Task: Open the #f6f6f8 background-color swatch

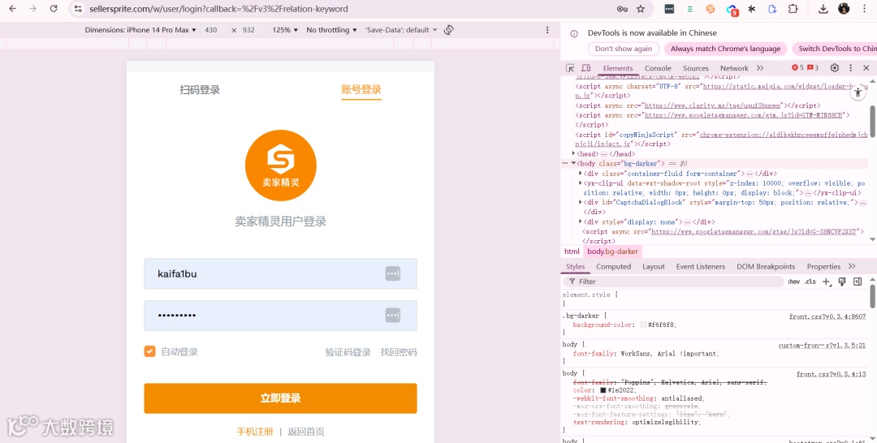Action: click(643, 325)
